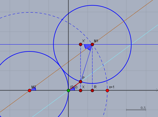The image size is (158, 117).
Task: Click the arrowhead at the x-axis end
Action: click(x=157, y=90)
